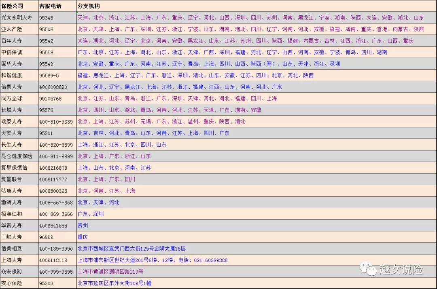Image resolution: width=437 pixels, height=289 pixels.
Task: Click address 上海市黄浦区圆明园路219号
Action: tap(110, 272)
